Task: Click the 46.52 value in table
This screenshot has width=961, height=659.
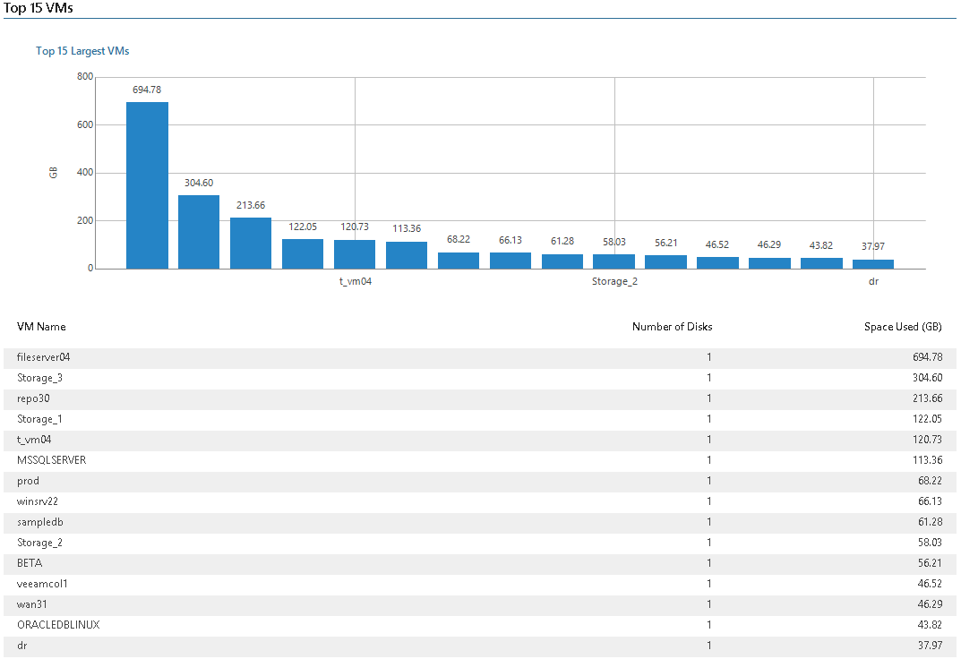Action: pyautogui.click(x=930, y=584)
